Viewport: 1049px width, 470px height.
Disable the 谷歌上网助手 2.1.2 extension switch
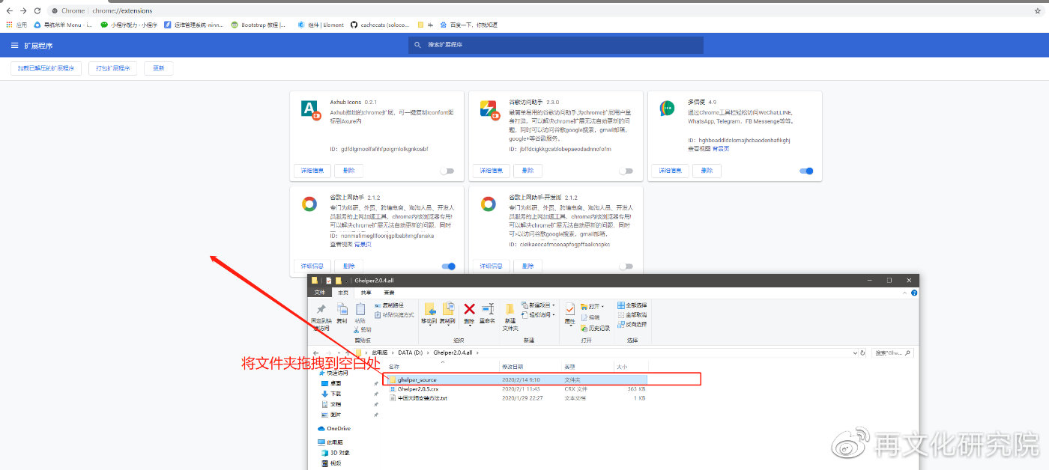(x=448, y=266)
